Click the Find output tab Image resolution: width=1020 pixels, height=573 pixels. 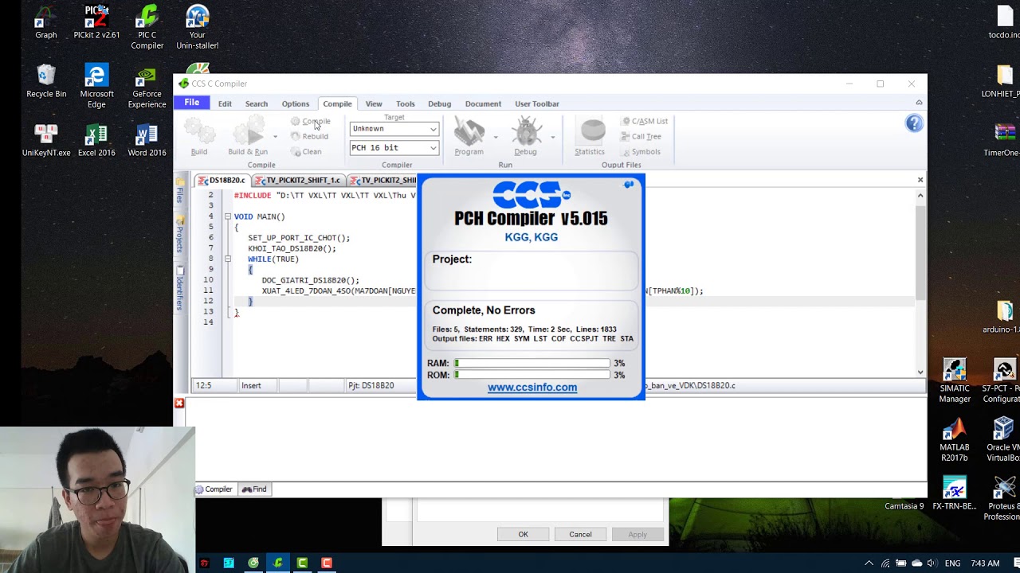click(254, 489)
